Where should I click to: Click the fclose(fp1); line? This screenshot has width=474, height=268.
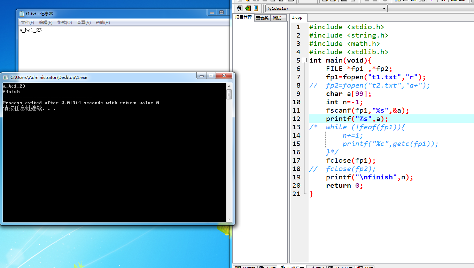[x=351, y=160]
